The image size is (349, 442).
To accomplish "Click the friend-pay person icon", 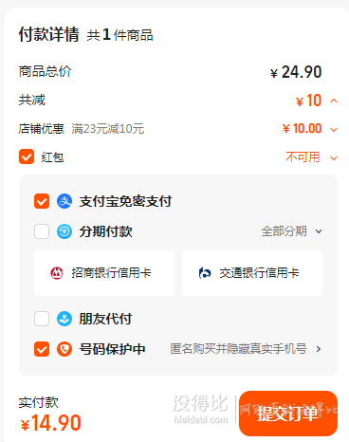I will pyautogui.click(x=64, y=319).
